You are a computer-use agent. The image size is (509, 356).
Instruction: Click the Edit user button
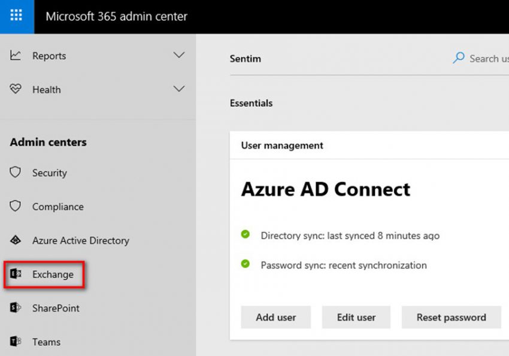[x=356, y=317]
